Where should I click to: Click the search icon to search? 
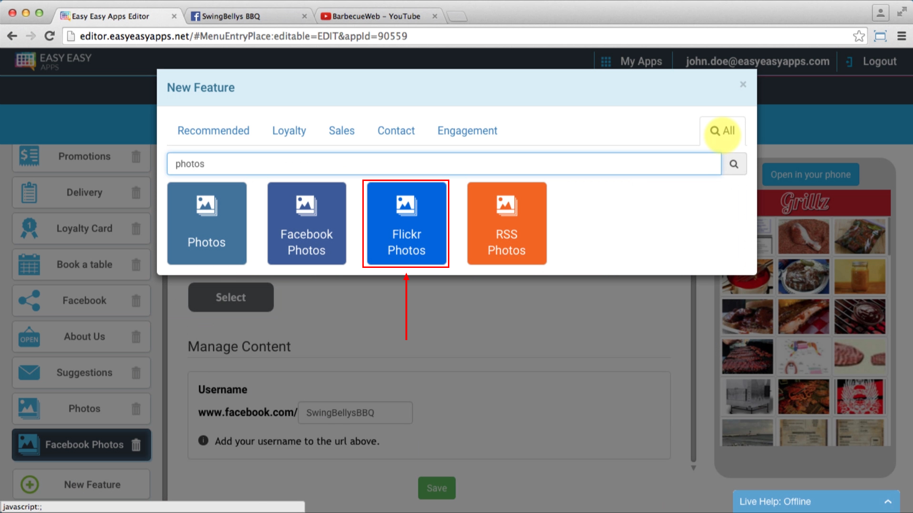[x=734, y=164]
